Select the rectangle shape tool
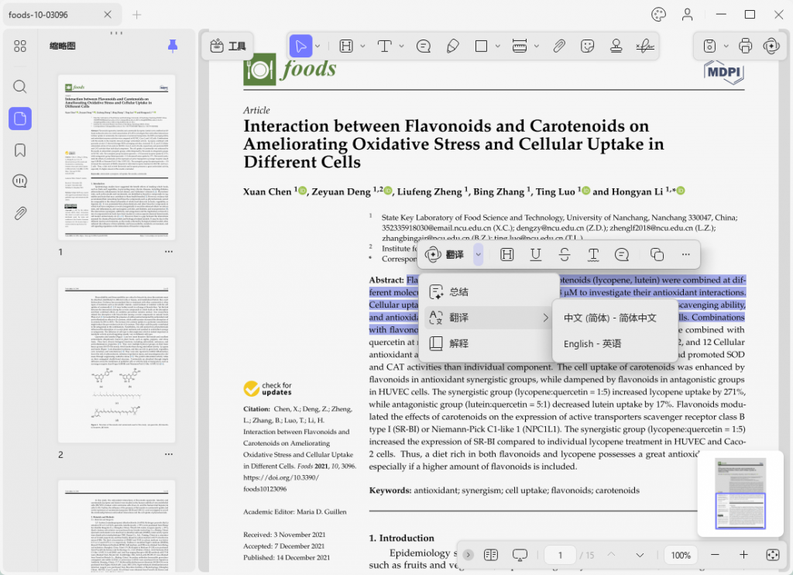Viewport: 793px width, 575px height. click(x=481, y=46)
